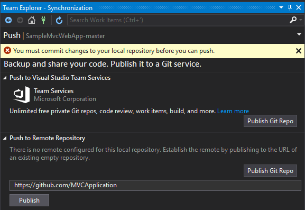This screenshot has width=305, height=210.
Task: Go back with the blue Back arrow
Action: [x=8, y=20]
